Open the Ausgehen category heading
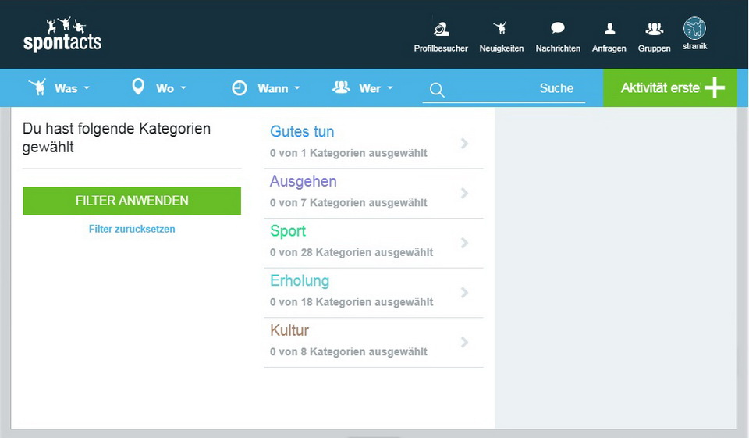This screenshot has height=438, width=749. coord(304,181)
